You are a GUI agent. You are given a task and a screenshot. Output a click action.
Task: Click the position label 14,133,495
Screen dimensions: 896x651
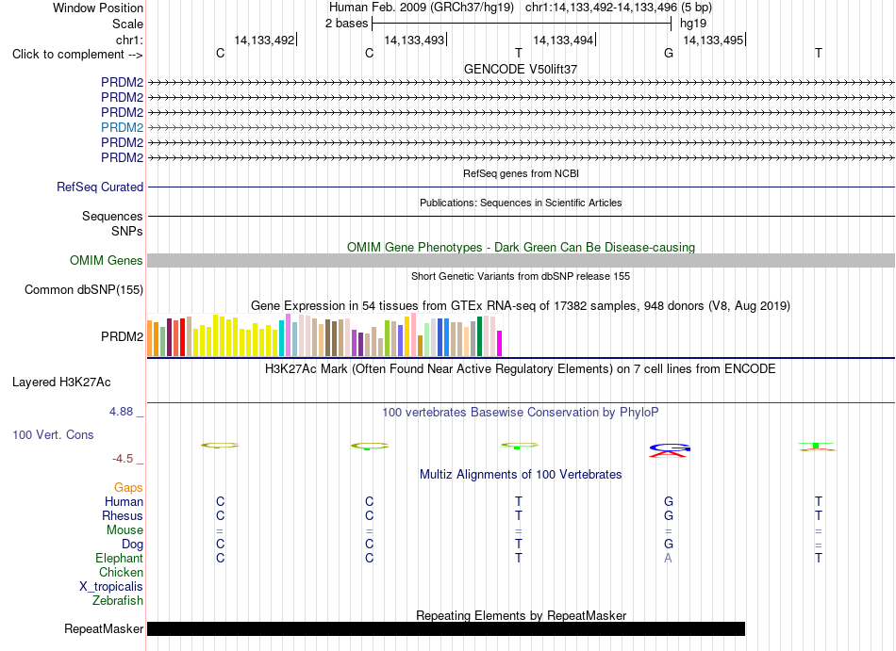coord(713,40)
